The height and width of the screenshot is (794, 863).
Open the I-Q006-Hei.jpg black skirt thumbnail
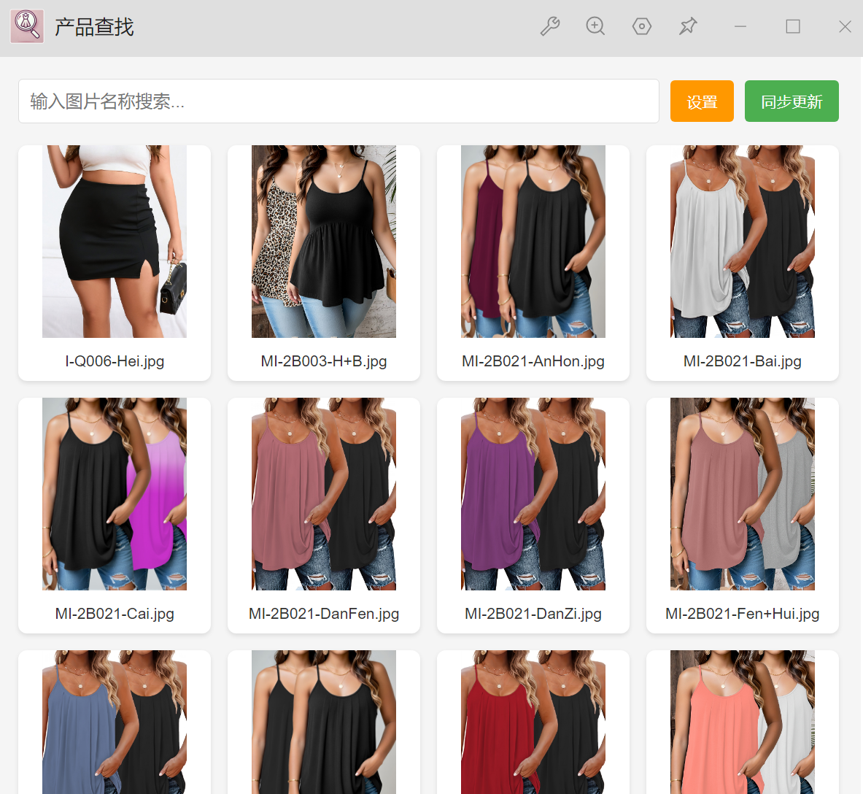point(115,241)
